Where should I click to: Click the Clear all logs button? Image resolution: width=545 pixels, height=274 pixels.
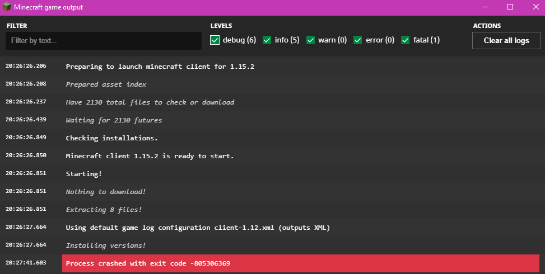point(506,41)
